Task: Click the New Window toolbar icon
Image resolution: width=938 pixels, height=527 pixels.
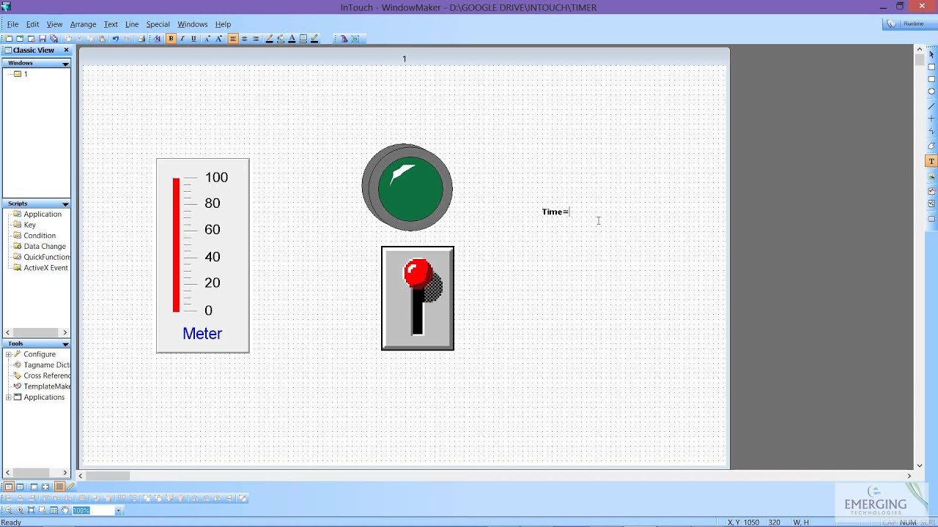Action: [x=9, y=39]
